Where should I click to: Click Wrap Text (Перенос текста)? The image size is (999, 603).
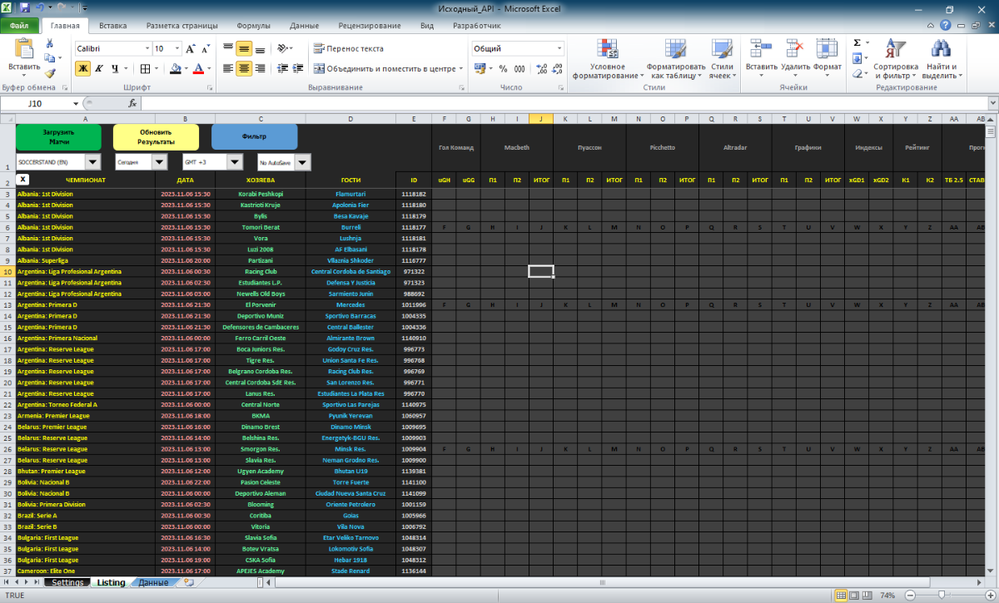pos(348,48)
